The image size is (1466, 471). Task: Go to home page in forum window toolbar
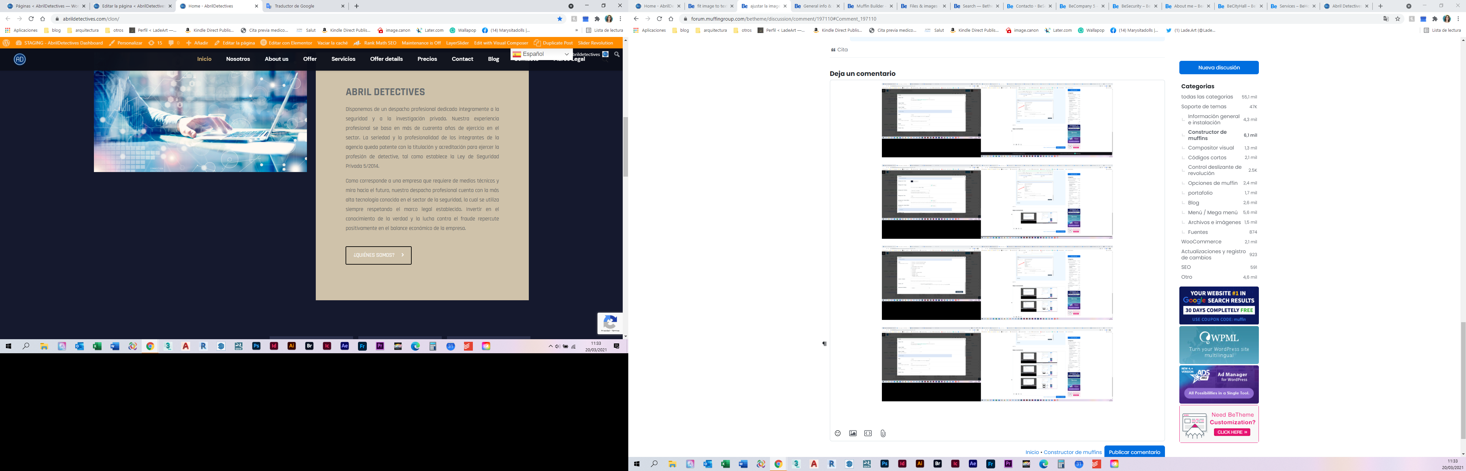[x=671, y=19]
